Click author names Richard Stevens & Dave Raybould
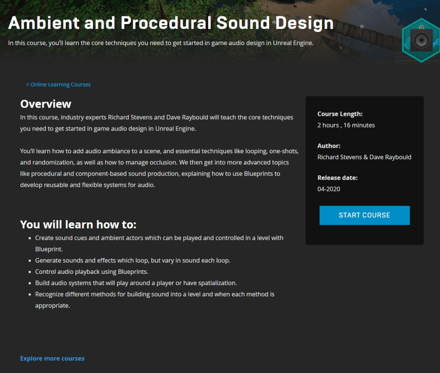Viewport: 440px width, 373px height. (x=364, y=157)
